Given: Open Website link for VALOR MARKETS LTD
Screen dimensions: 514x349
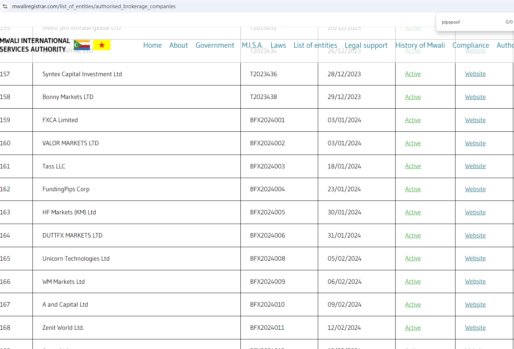Looking at the screenshot, I should (475, 143).
